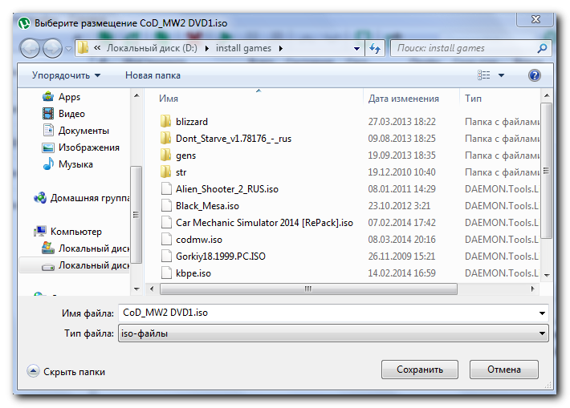Sort by the Дата изменения column header
Image resolution: width=570 pixels, height=408 pixels.
(404, 99)
